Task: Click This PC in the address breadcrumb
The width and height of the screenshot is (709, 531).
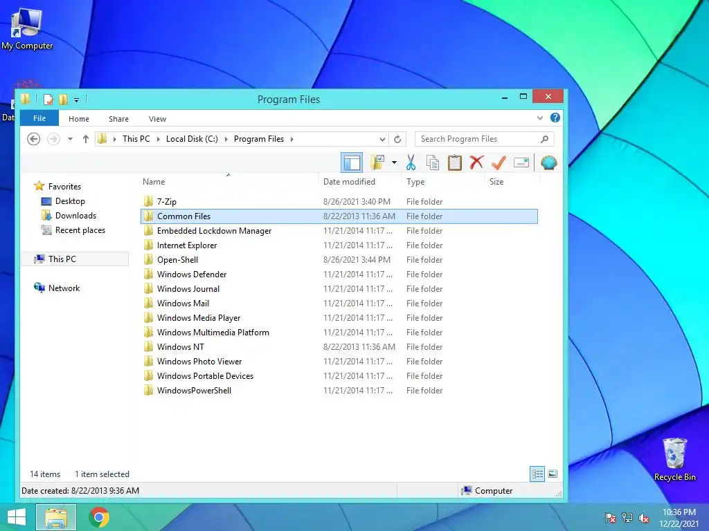Action: (x=136, y=139)
